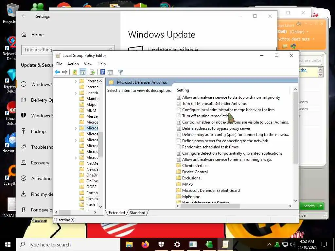This screenshot has height=251, width=335.
Task: Click the volume speaker tray icon
Action: point(292,244)
